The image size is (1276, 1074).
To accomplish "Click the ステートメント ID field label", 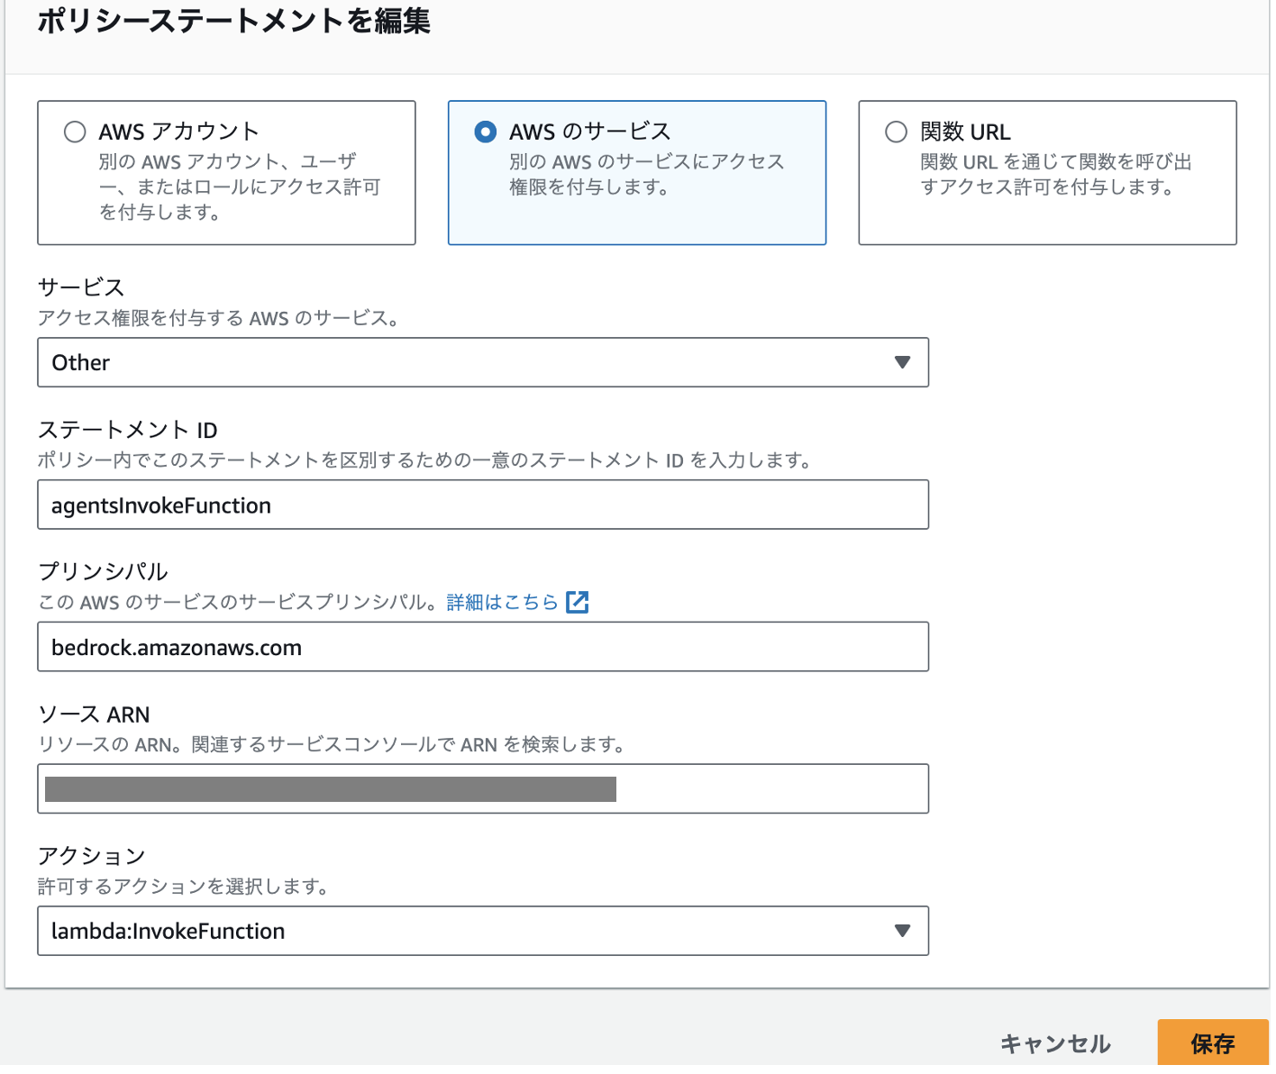I will coord(127,431).
